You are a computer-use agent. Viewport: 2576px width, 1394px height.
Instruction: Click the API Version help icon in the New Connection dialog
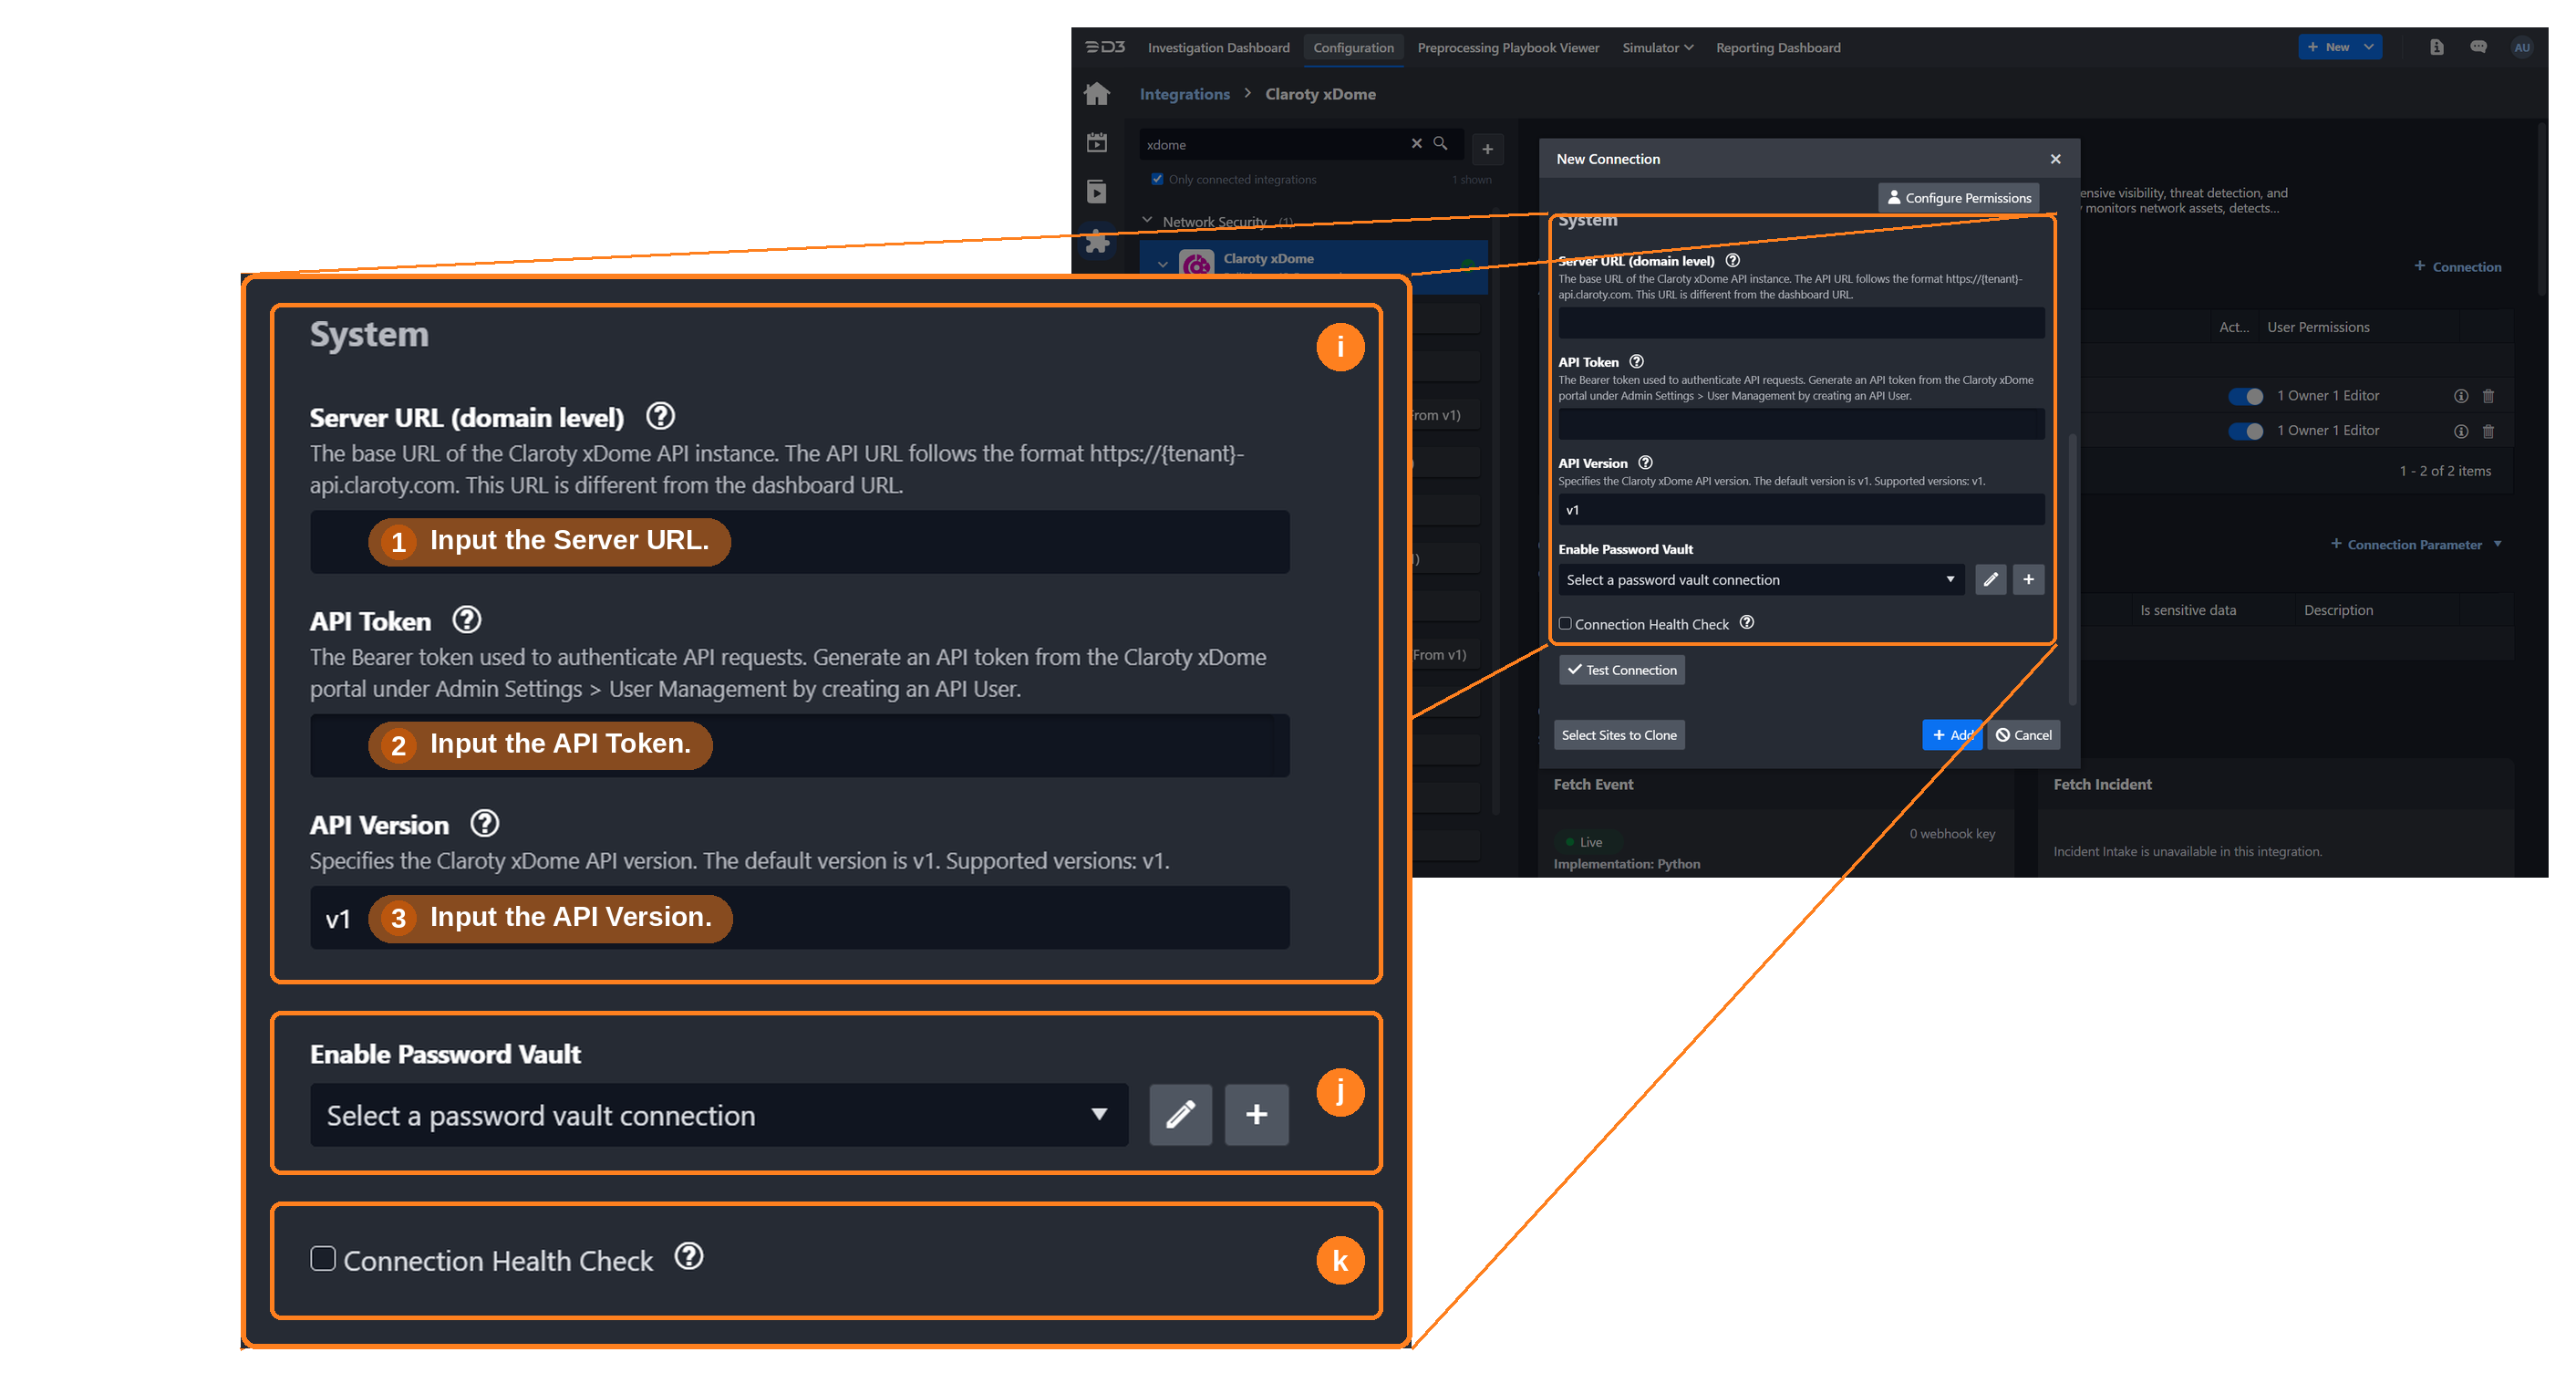1645,463
